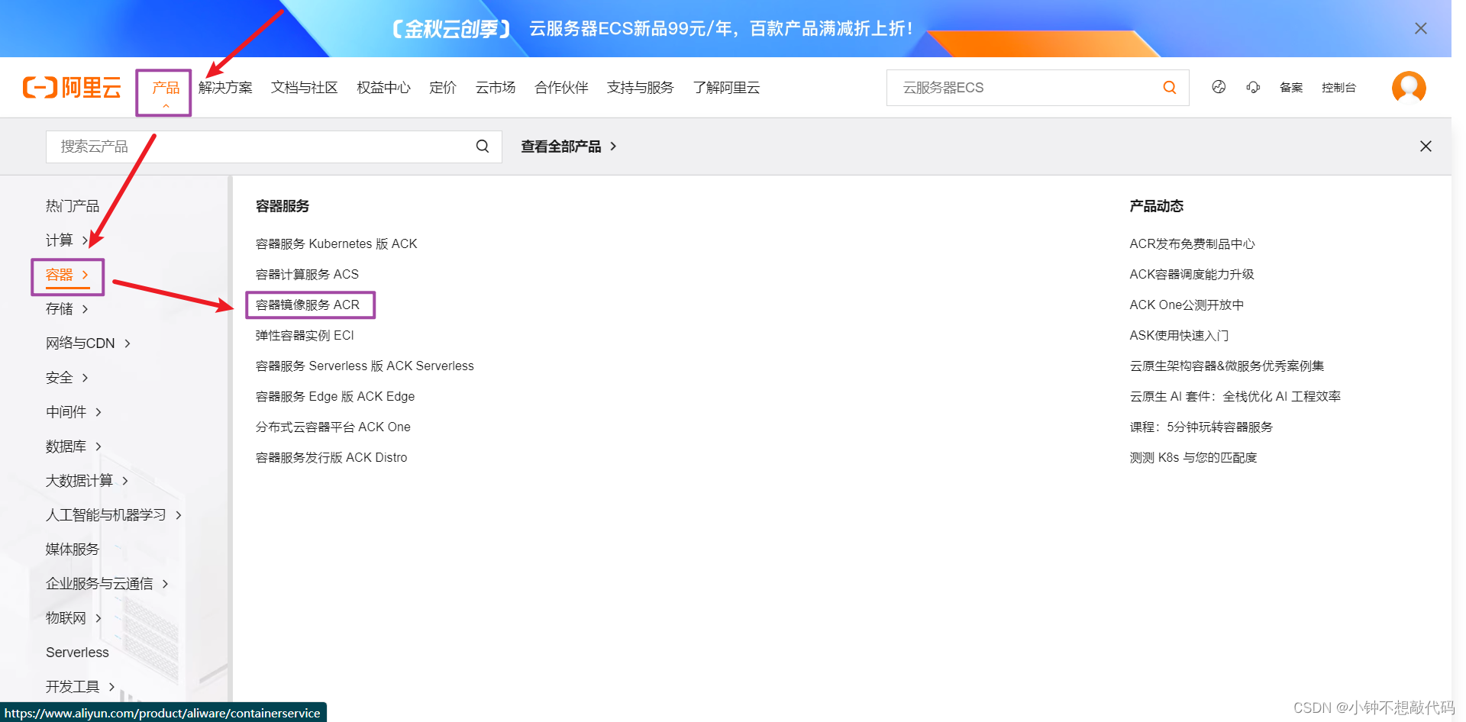Click the magnifier in product search box
This screenshot has width=1466, height=722.
(483, 147)
